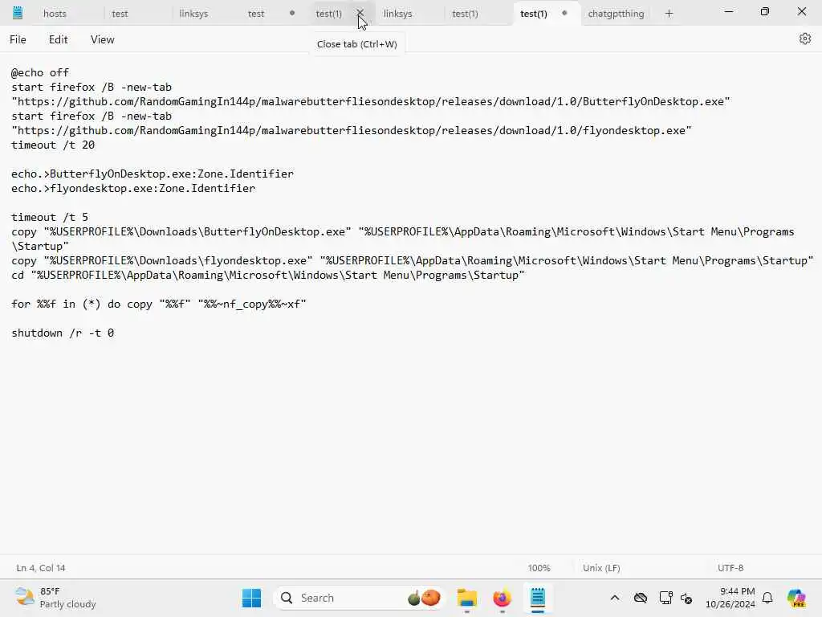Click the Notepad app icon in title bar
This screenshot has height=617, width=822.
click(18, 13)
